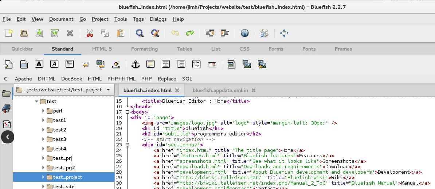Indent the selected lines icon
The height and width of the screenshot is (189, 435).
pos(225,33)
